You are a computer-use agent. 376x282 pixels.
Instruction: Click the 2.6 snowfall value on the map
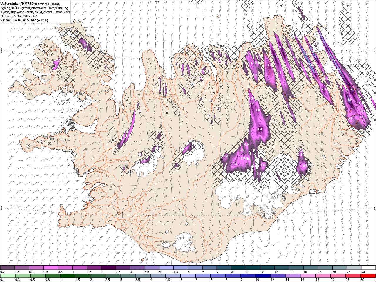(260, 129)
